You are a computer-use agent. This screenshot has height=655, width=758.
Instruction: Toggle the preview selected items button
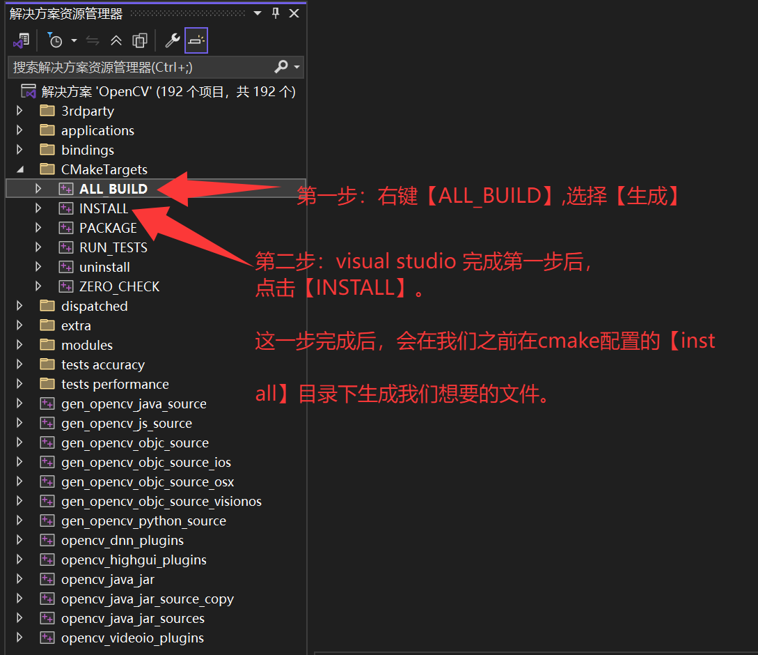pos(196,40)
